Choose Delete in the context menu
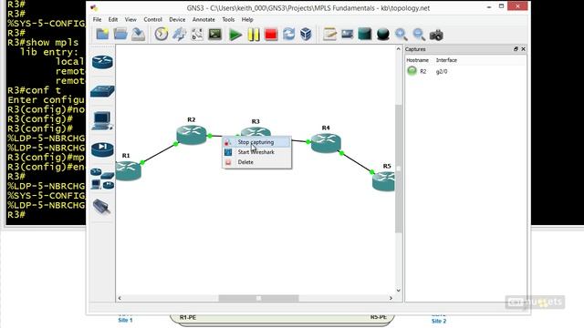 256,162
